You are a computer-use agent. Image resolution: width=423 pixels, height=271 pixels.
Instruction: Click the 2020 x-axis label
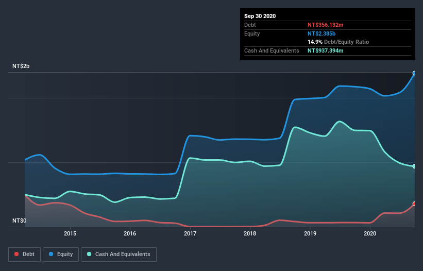[x=370, y=233]
